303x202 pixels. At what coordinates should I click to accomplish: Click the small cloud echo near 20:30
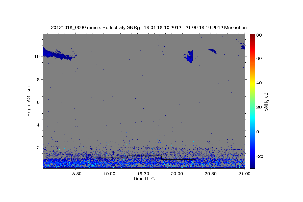tap(213, 51)
